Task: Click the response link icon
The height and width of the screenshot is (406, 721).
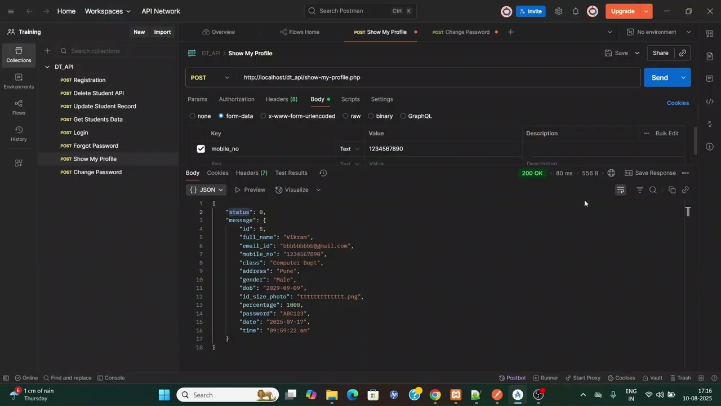Action: (686, 190)
